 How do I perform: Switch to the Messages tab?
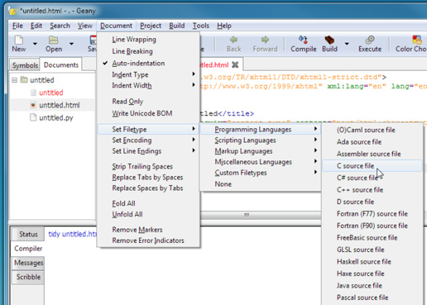point(28,263)
